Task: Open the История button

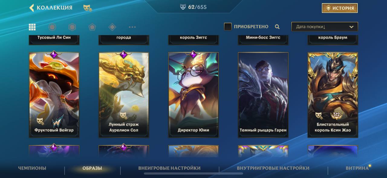Action: (x=340, y=8)
